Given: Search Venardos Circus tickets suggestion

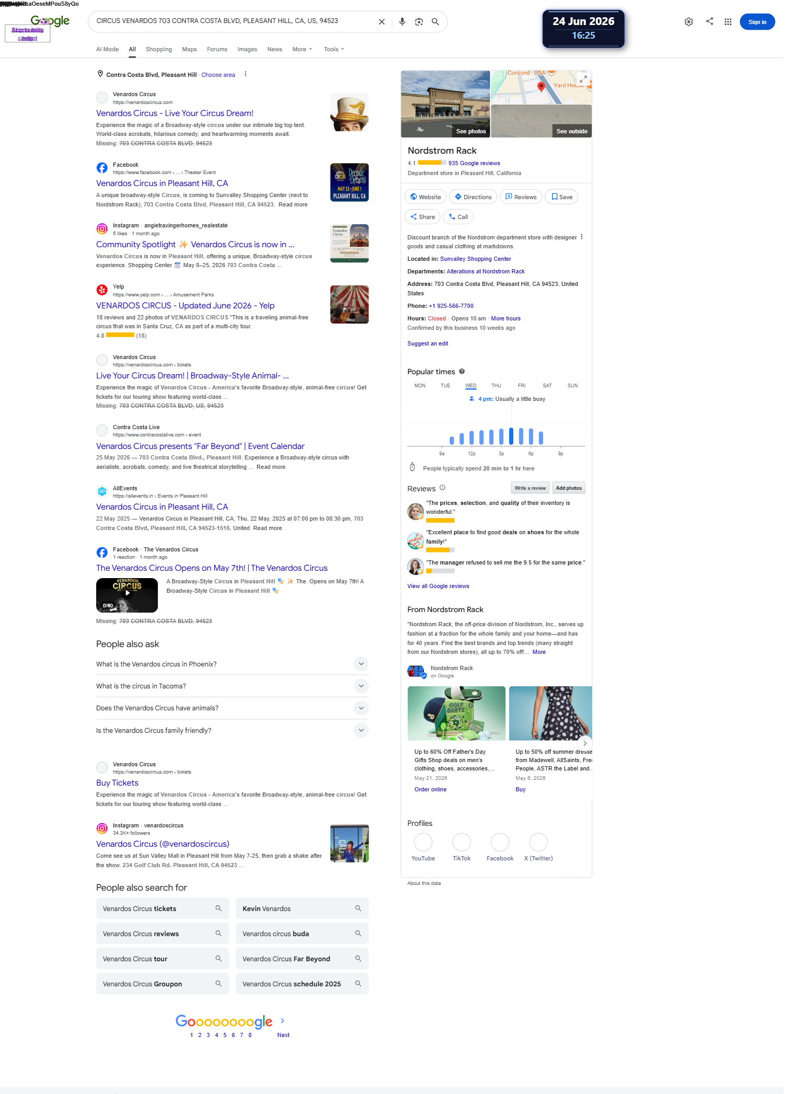Looking at the screenshot, I should pos(163,908).
